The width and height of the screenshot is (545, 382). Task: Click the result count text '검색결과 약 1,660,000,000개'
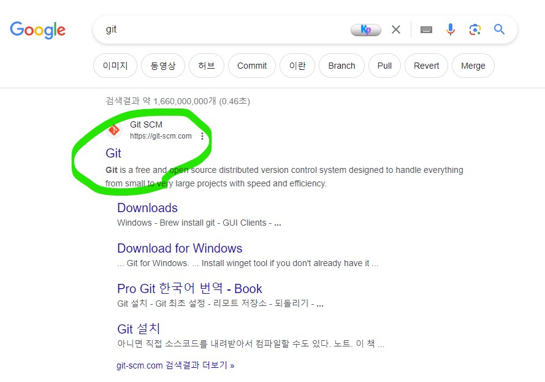[x=161, y=101]
